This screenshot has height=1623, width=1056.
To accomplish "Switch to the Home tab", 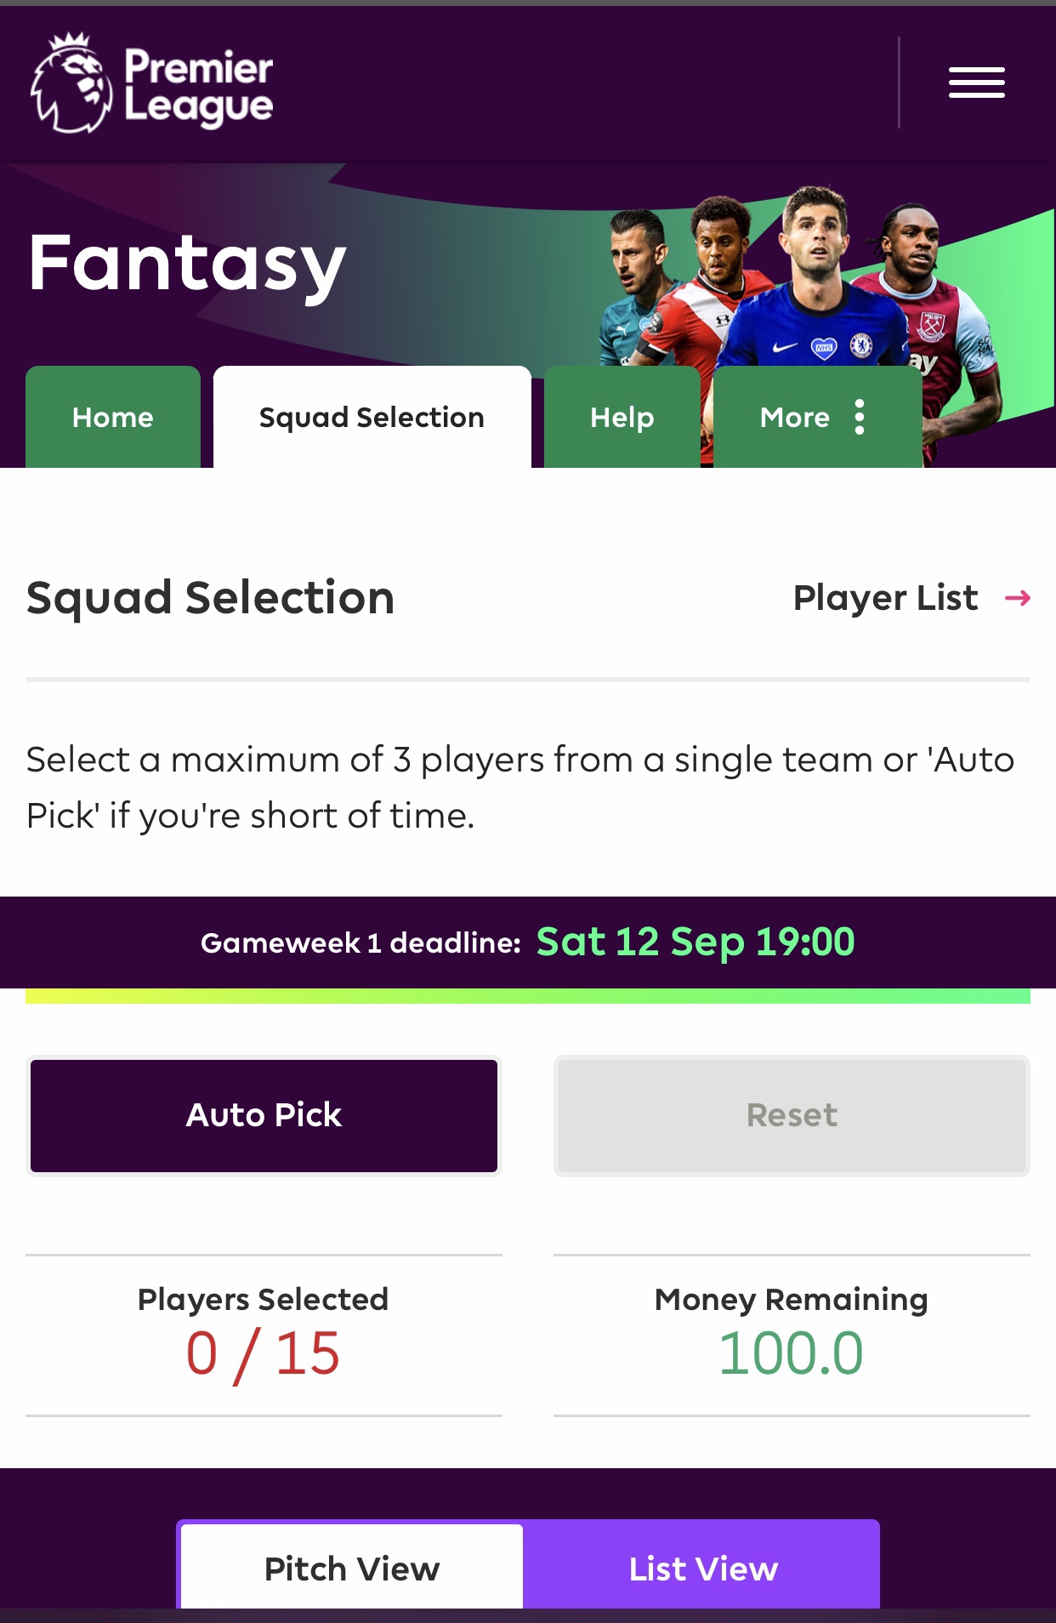I will (113, 418).
